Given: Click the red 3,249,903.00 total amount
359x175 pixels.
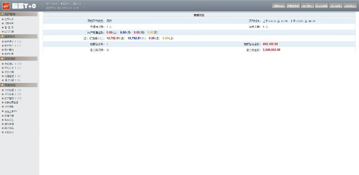Looking at the screenshot, I should 271,50.
